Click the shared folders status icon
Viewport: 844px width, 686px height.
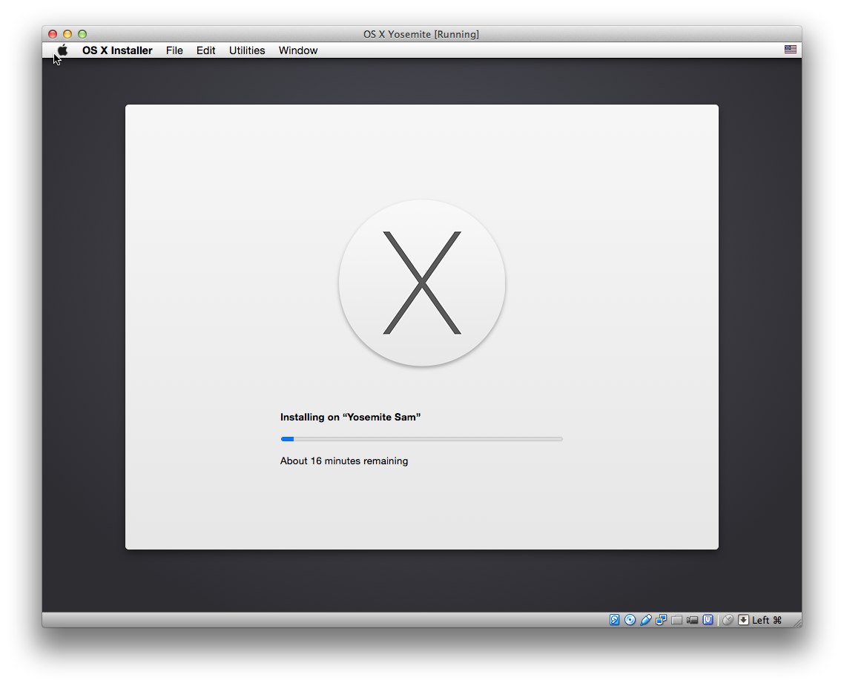pos(676,620)
